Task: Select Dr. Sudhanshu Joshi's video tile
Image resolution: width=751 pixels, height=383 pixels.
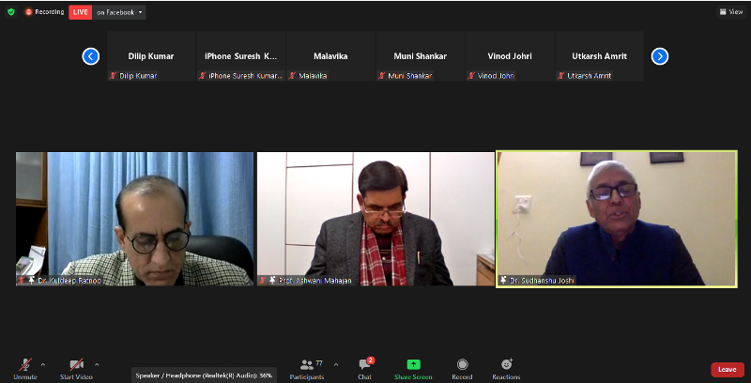Action: point(616,218)
